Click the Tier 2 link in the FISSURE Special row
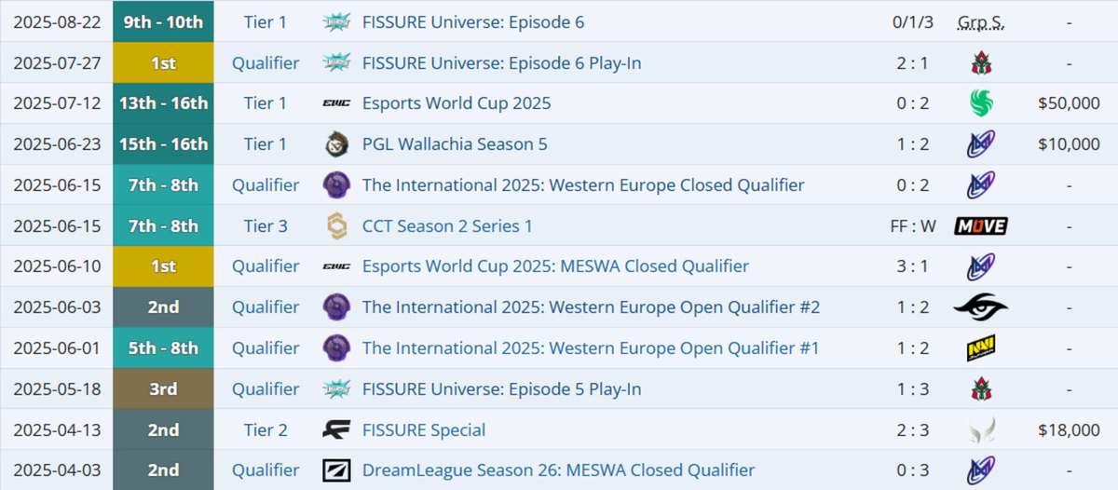Screen dimensions: 1118x490 pyautogui.click(x=266, y=430)
